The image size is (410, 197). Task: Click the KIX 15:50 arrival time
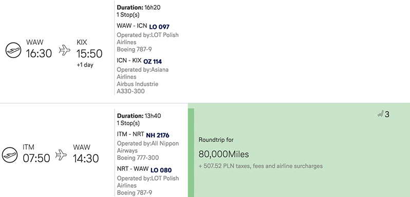(89, 54)
